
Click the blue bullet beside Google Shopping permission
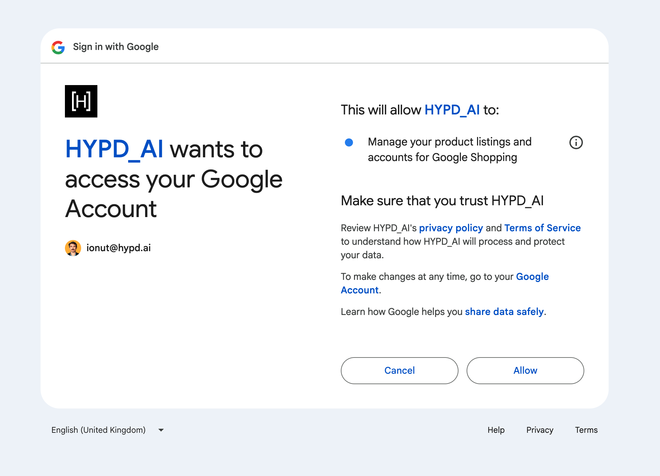(349, 142)
